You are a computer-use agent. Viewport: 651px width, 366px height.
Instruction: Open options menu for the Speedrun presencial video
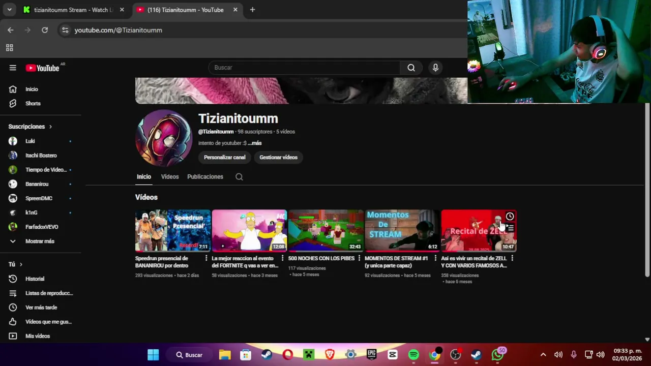pyautogui.click(x=206, y=258)
